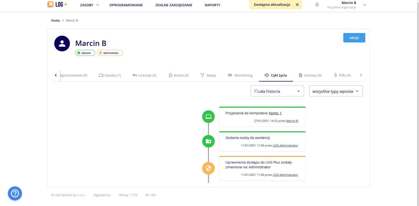This screenshot has width=419, height=206.
Task: Open the cała historia date filter
Action: (277, 91)
